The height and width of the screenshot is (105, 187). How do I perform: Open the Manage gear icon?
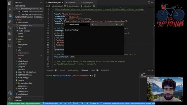click(x=10, y=99)
